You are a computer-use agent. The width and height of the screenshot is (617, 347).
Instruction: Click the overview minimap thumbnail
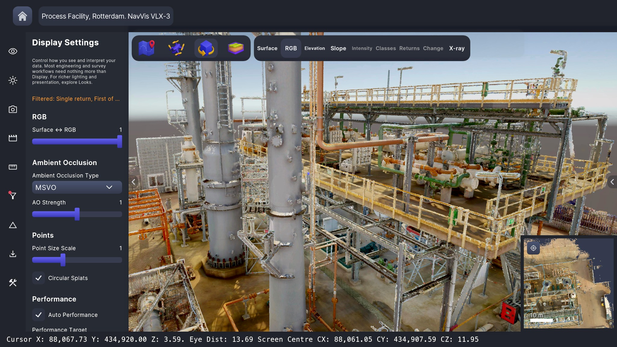click(x=568, y=283)
